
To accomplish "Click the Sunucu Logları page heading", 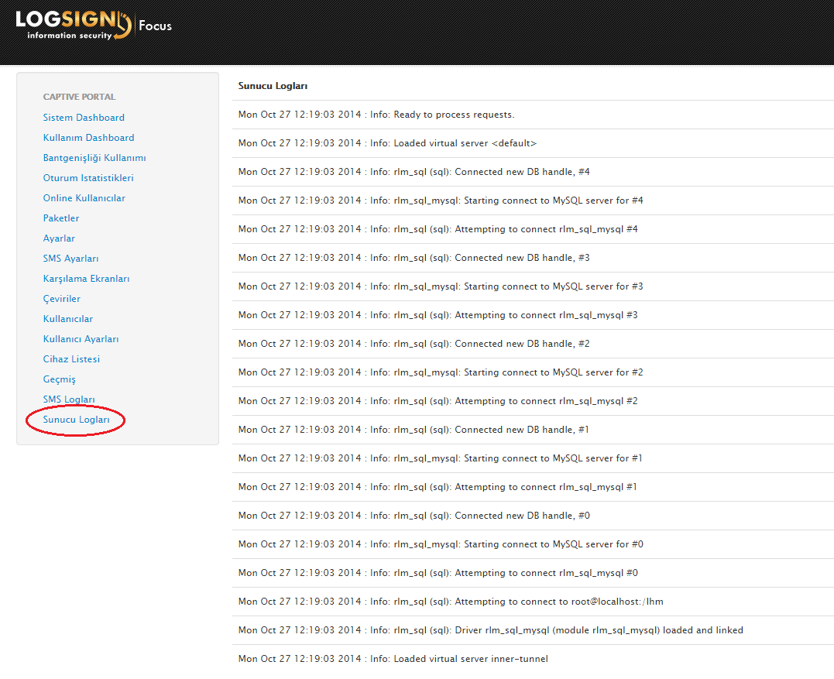I will 273,86.
